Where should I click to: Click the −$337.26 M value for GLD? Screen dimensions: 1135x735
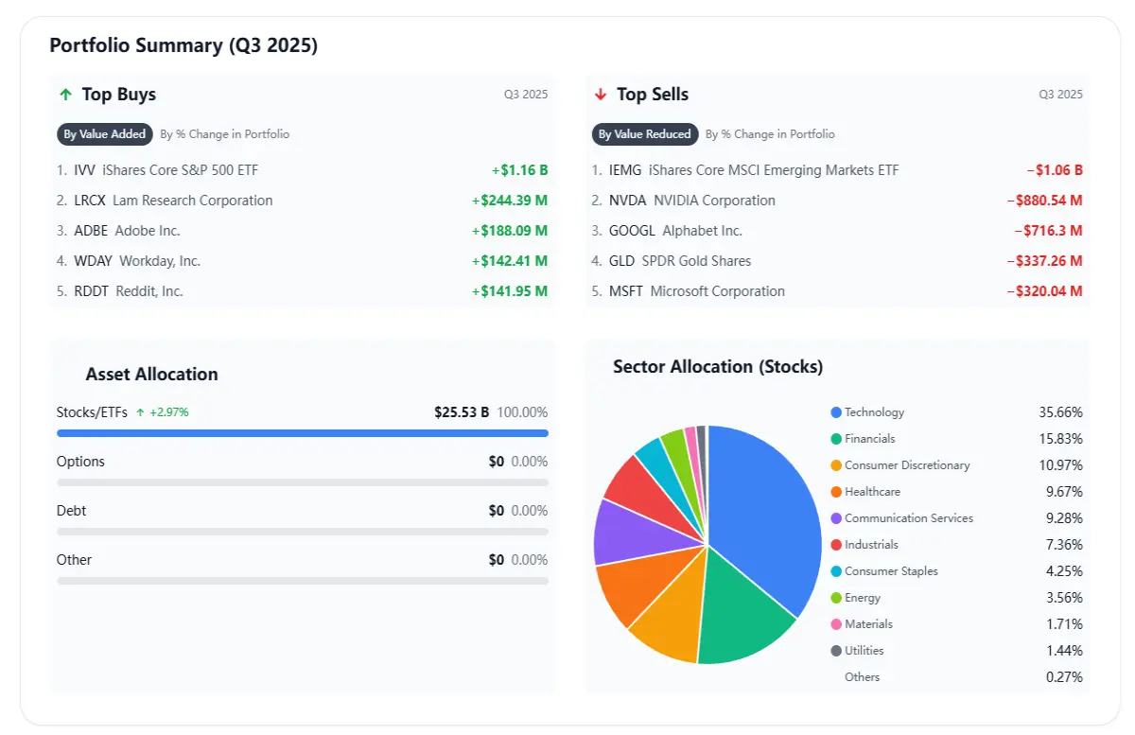tap(1045, 261)
